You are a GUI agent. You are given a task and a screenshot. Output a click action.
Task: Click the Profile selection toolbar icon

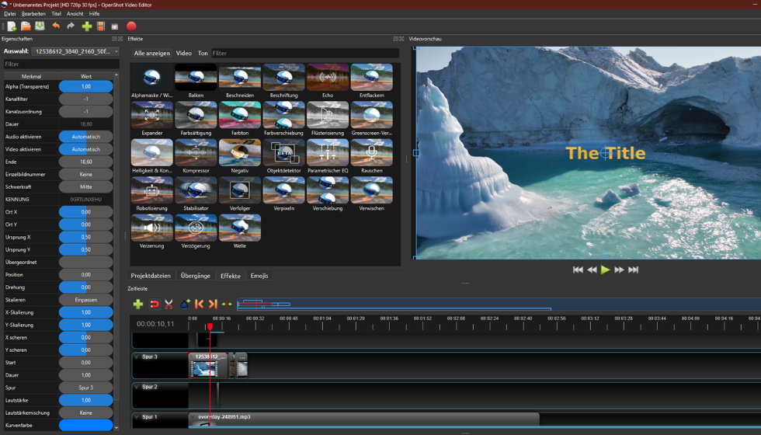coord(101,26)
